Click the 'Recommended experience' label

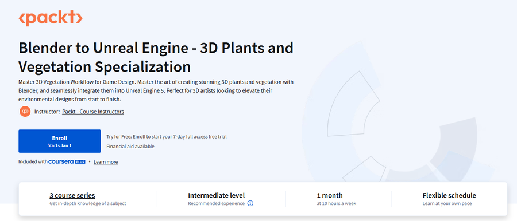[217, 204]
